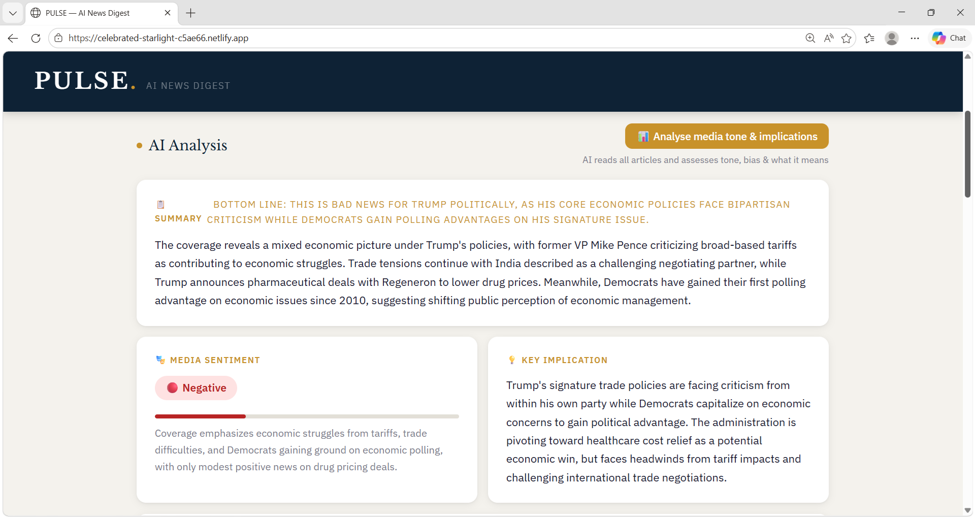Click the red media sentiment progress bar

coord(200,416)
